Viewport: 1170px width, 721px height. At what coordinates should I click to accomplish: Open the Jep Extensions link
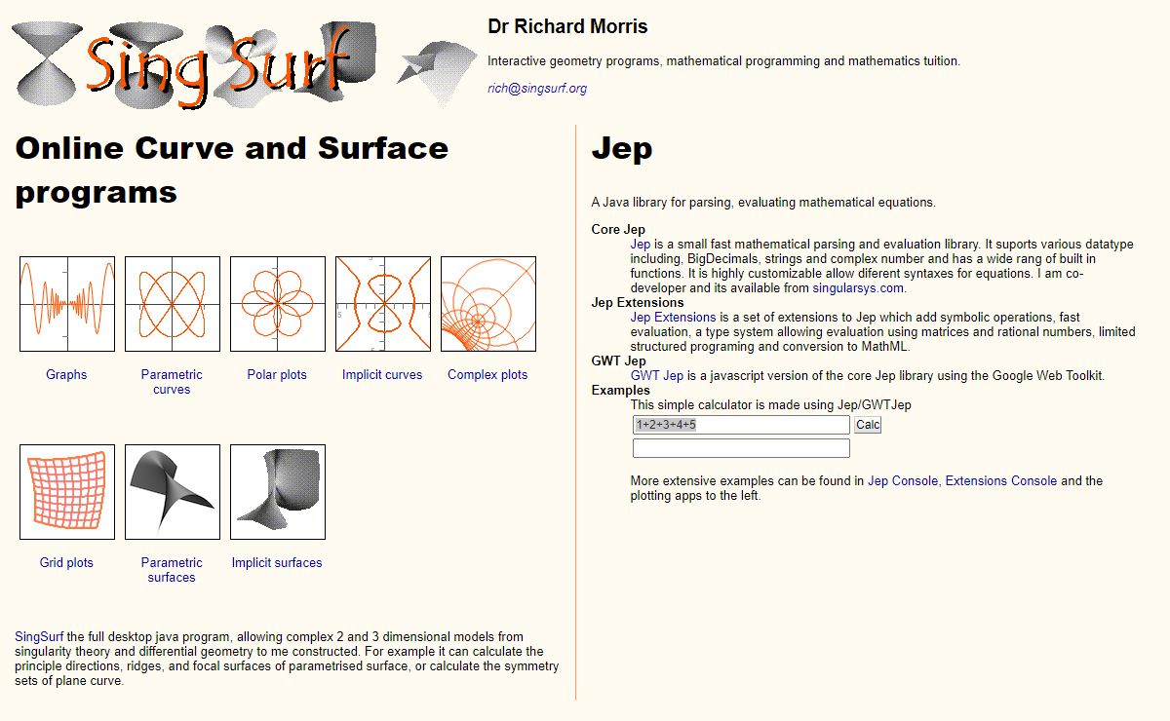[673, 318]
